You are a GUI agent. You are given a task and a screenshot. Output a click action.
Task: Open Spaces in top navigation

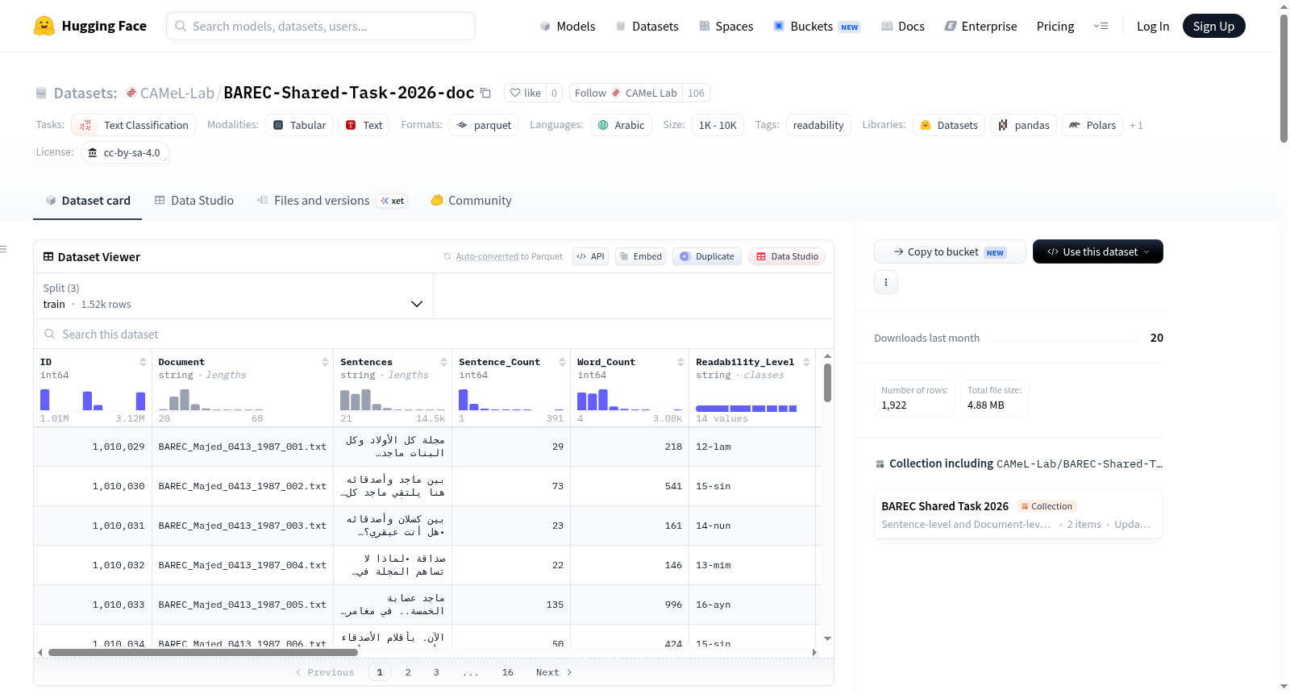click(726, 26)
